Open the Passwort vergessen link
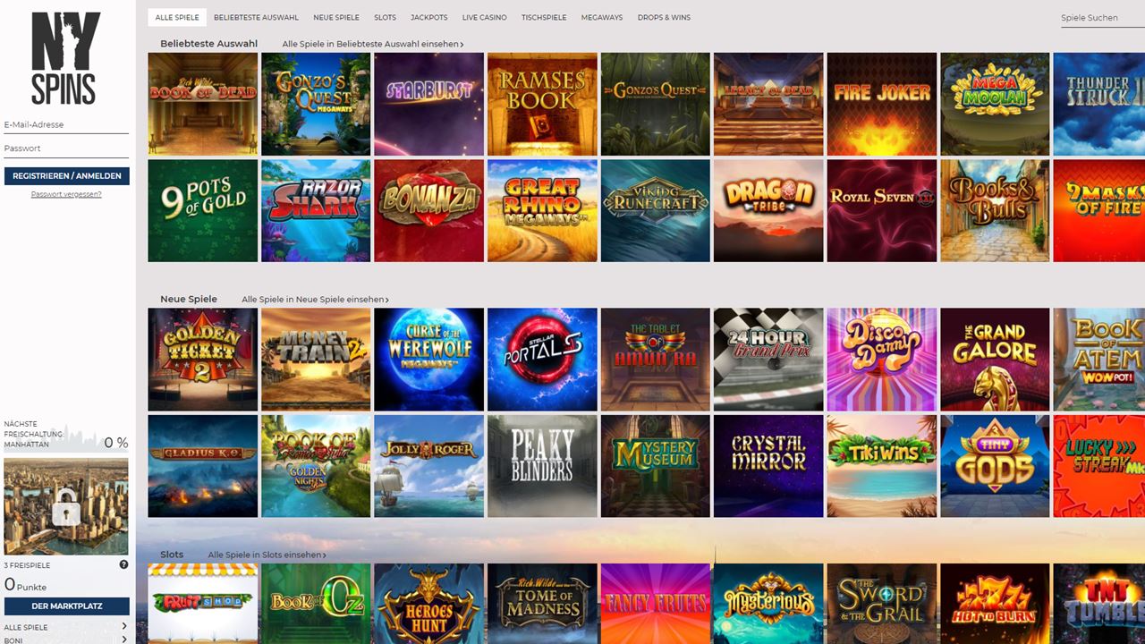The width and height of the screenshot is (1145, 644). point(66,194)
